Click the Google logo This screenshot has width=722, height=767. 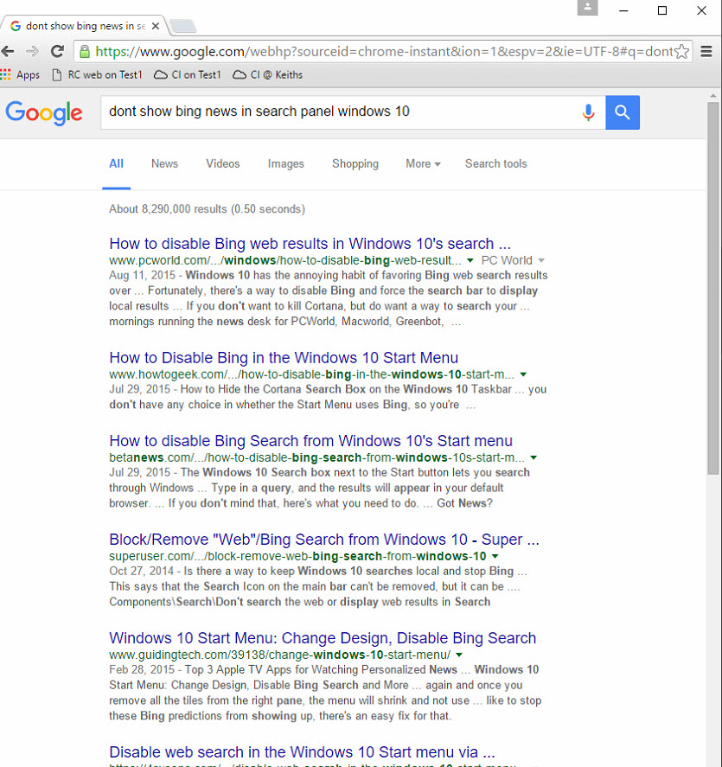click(x=44, y=112)
